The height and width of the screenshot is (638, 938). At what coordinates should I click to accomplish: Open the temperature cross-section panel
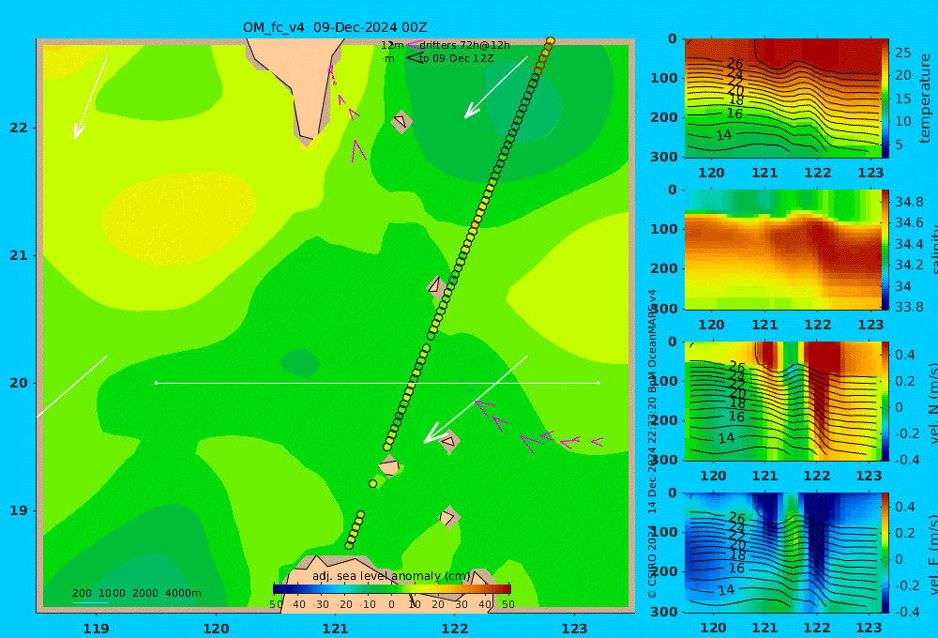[x=782, y=98]
